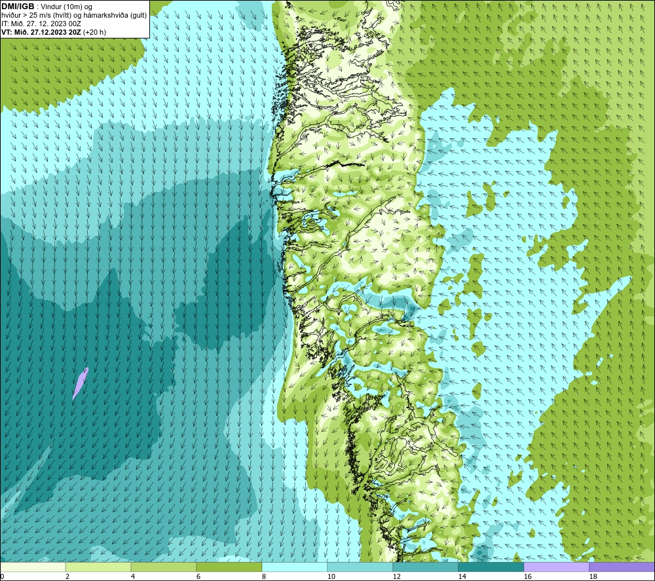This screenshot has width=655, height=581.
Task: Click the legend label '8'
Action: [264, 576]
